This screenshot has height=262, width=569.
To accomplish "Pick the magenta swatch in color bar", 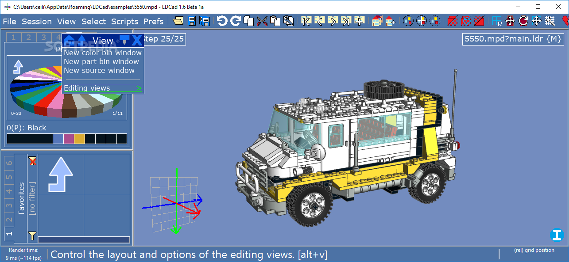I will coord(69,139).
